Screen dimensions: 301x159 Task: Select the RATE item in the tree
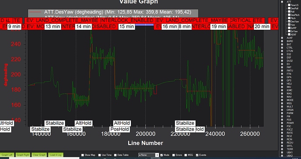(290, 133)
